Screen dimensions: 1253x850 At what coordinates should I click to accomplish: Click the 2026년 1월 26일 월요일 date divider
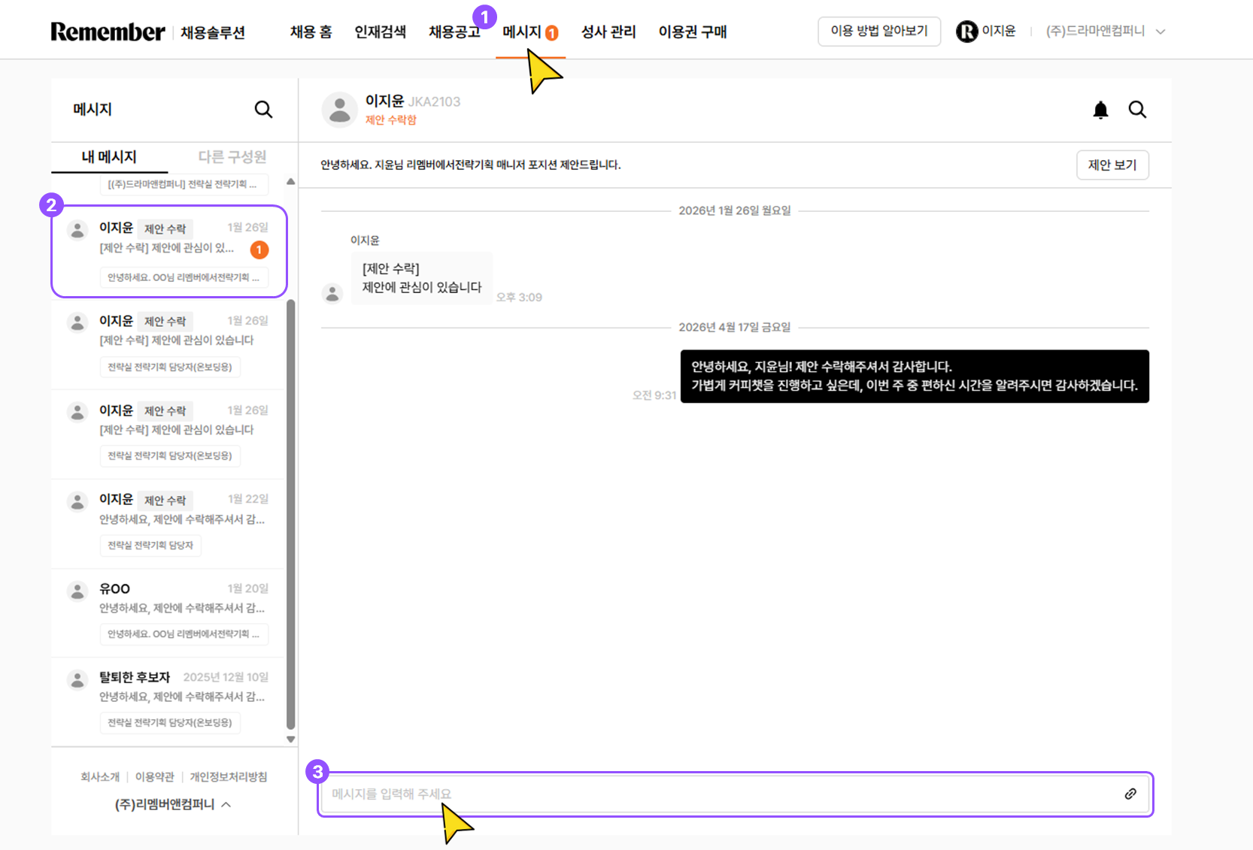[735, 210]
